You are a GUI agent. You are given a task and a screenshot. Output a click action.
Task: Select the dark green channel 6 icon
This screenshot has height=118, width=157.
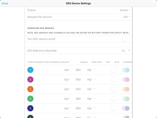30,117
